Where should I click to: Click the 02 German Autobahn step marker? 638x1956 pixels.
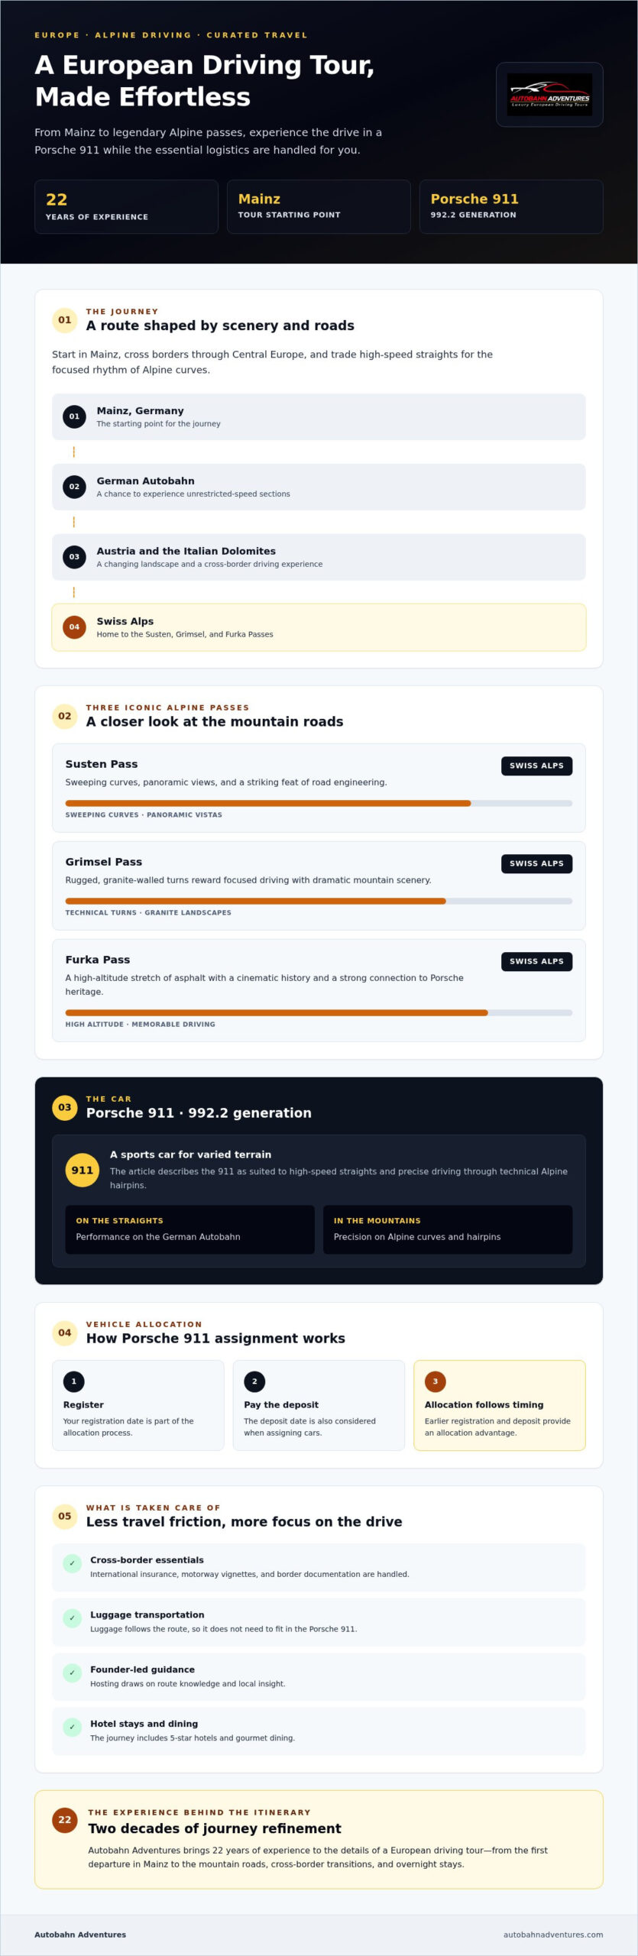tap(74, 486)
